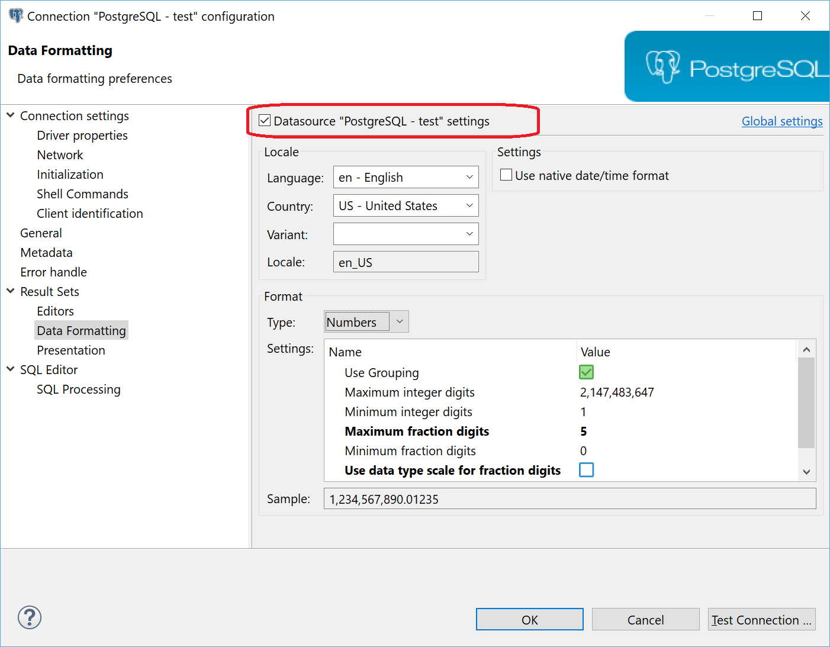Select the Presentation tree item
Image resolution: width=830 pixels, height=647 pixels.
tap(70, 350)
